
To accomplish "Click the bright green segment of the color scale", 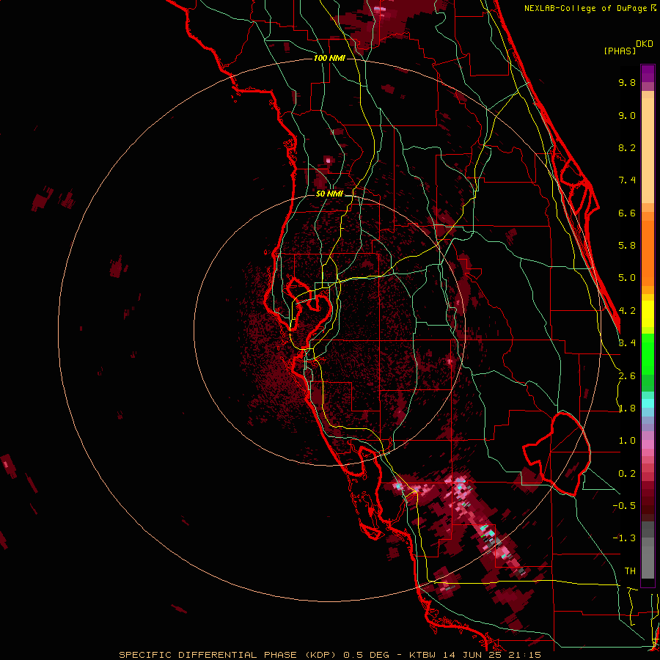I will pos(648,353).
